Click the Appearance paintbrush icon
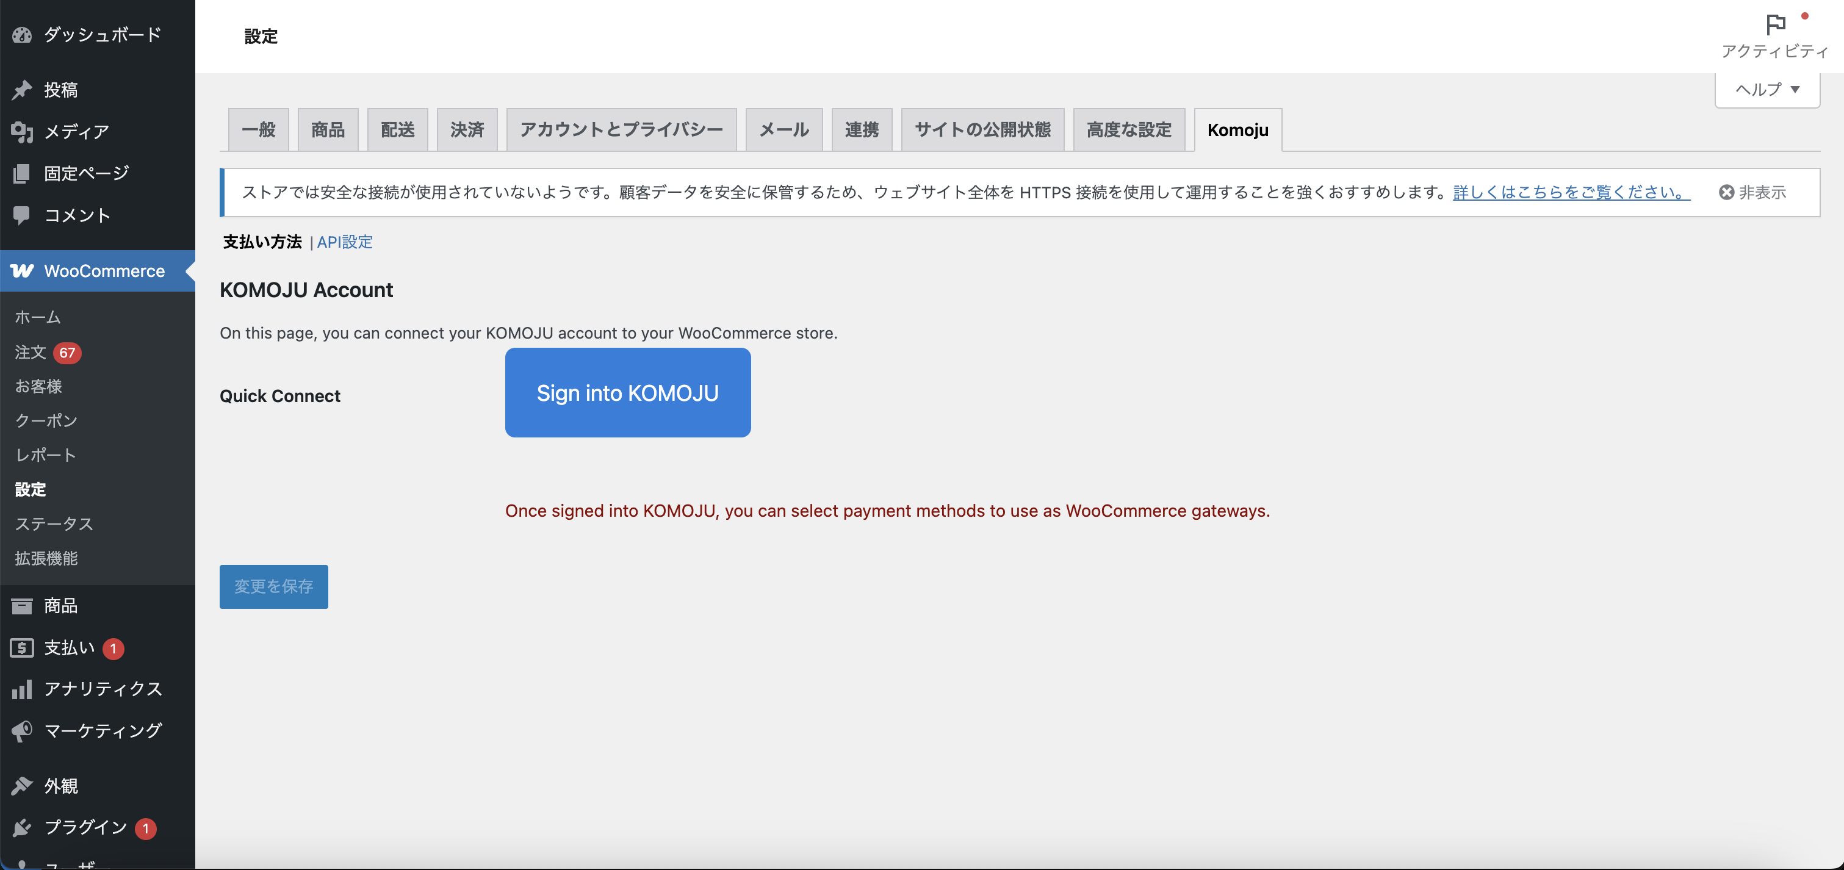The image size is (1844, 870). tap(21, 786)
